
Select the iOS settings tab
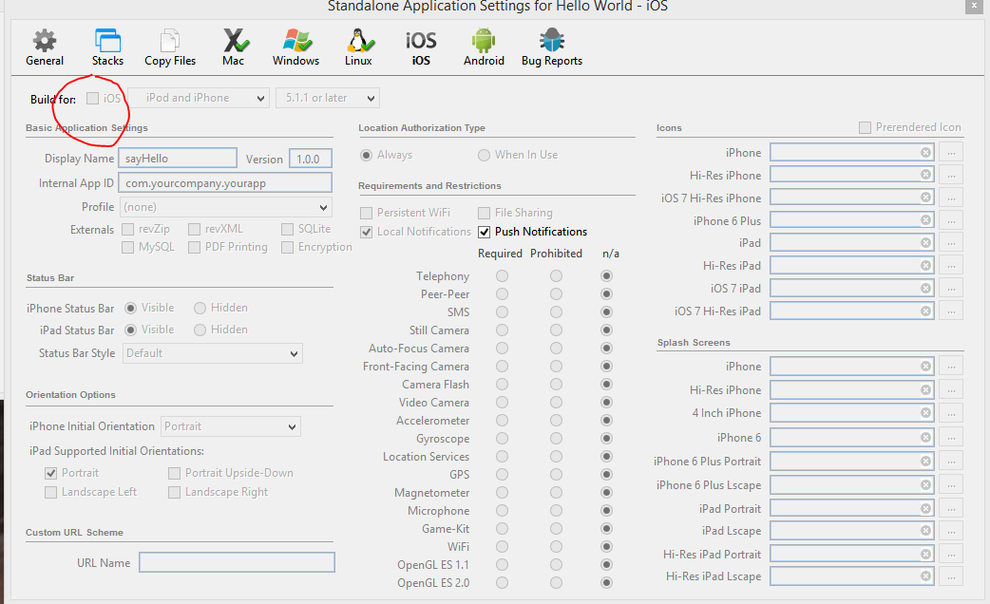coord(421,47)
